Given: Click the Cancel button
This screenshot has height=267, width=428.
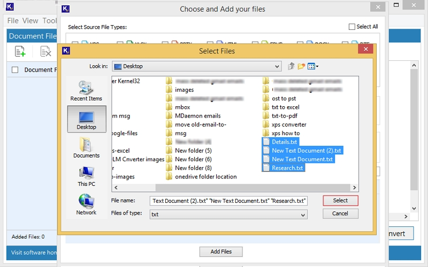Looking at the screenshot, I should [340, 214].
